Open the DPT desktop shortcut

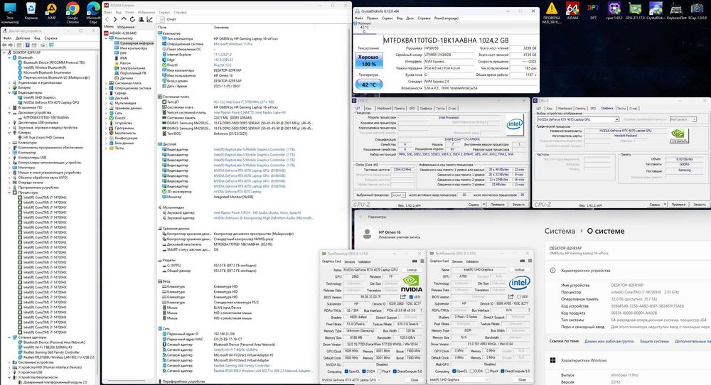pyautogui.click(x=593, y=11)
